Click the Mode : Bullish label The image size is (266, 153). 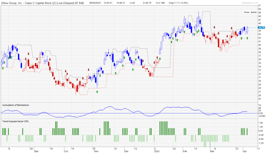250,12
